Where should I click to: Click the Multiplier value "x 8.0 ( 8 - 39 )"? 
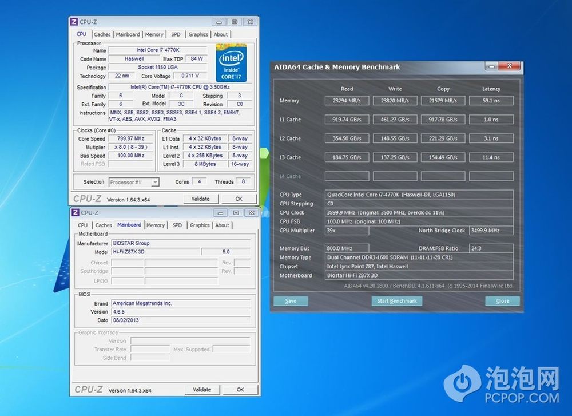(131, 147)
